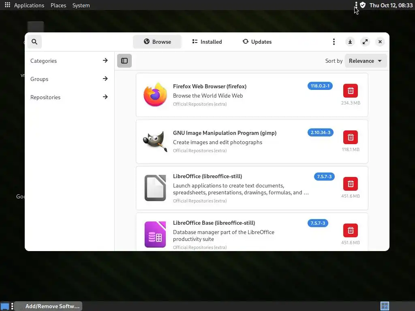This screenshot has width=415, height=311.
Task: Click LibreOffice version badge 7.5.7-3
Action: coord(324,177)
